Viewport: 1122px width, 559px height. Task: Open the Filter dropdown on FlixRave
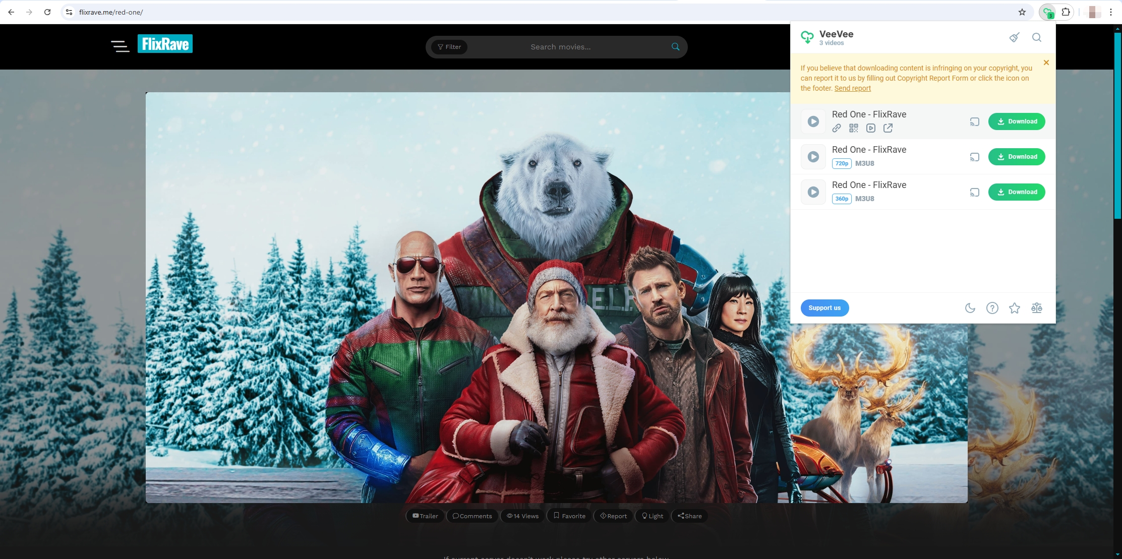(449, 46)
